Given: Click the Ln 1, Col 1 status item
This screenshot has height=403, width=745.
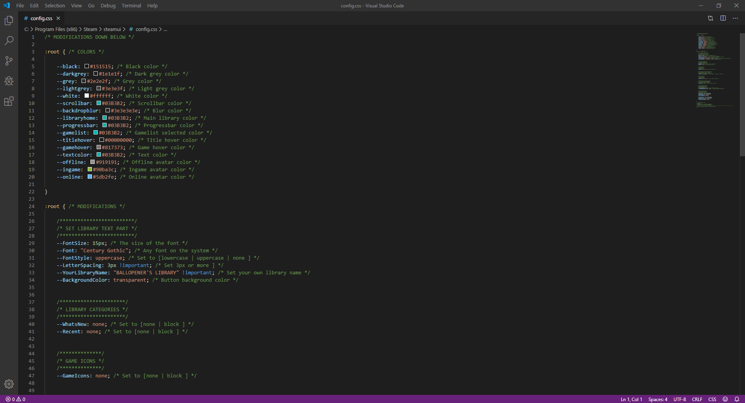Looking at the screenshot, I should point(631,399).
